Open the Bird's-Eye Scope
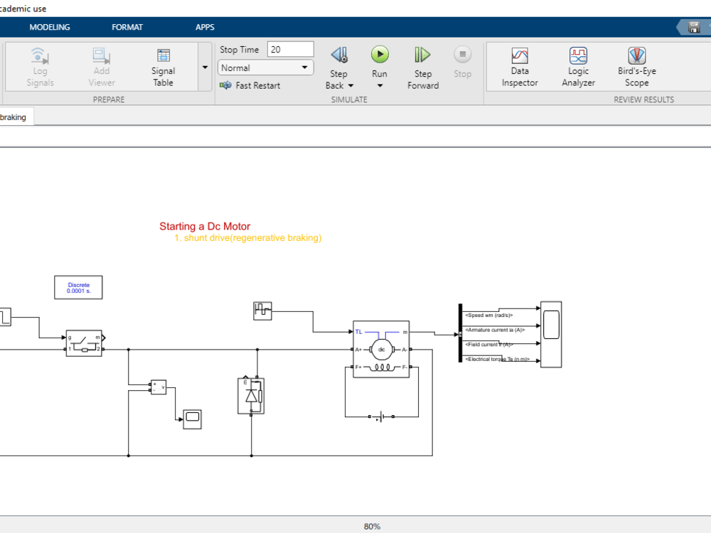Screen dimensions: 711x533 pyautogui.click(x=636, y=67)
